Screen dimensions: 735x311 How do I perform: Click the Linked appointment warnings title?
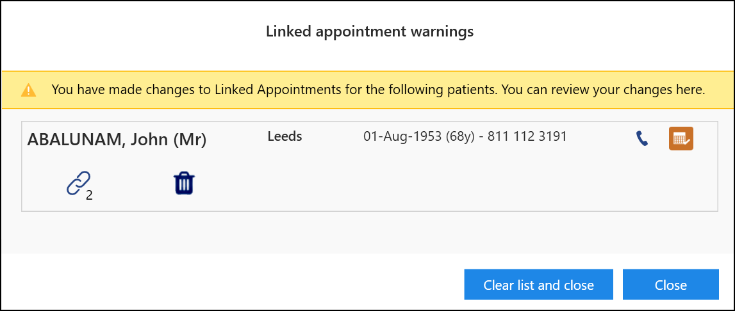pyautogui.click(x=370, y=31)
